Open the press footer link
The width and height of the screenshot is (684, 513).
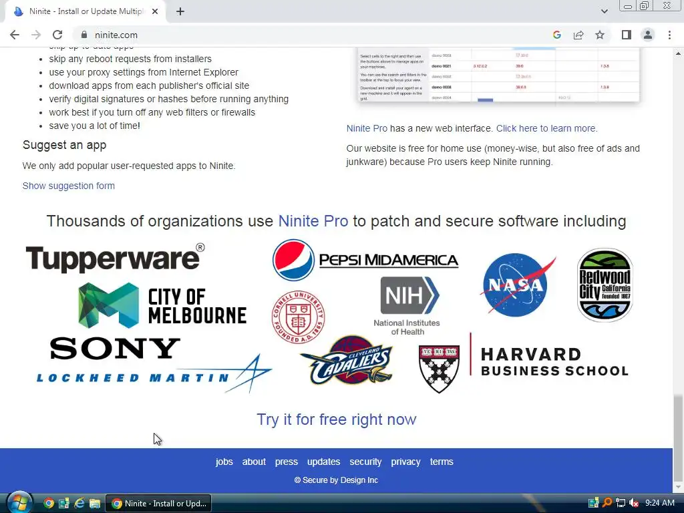pyautogui.click(x=286, y=462)
